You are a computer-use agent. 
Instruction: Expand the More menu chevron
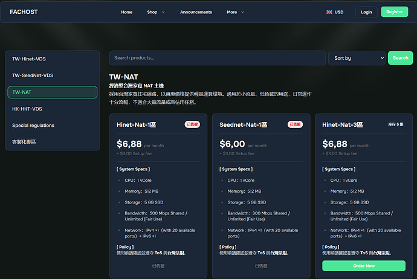pos(242,12)
